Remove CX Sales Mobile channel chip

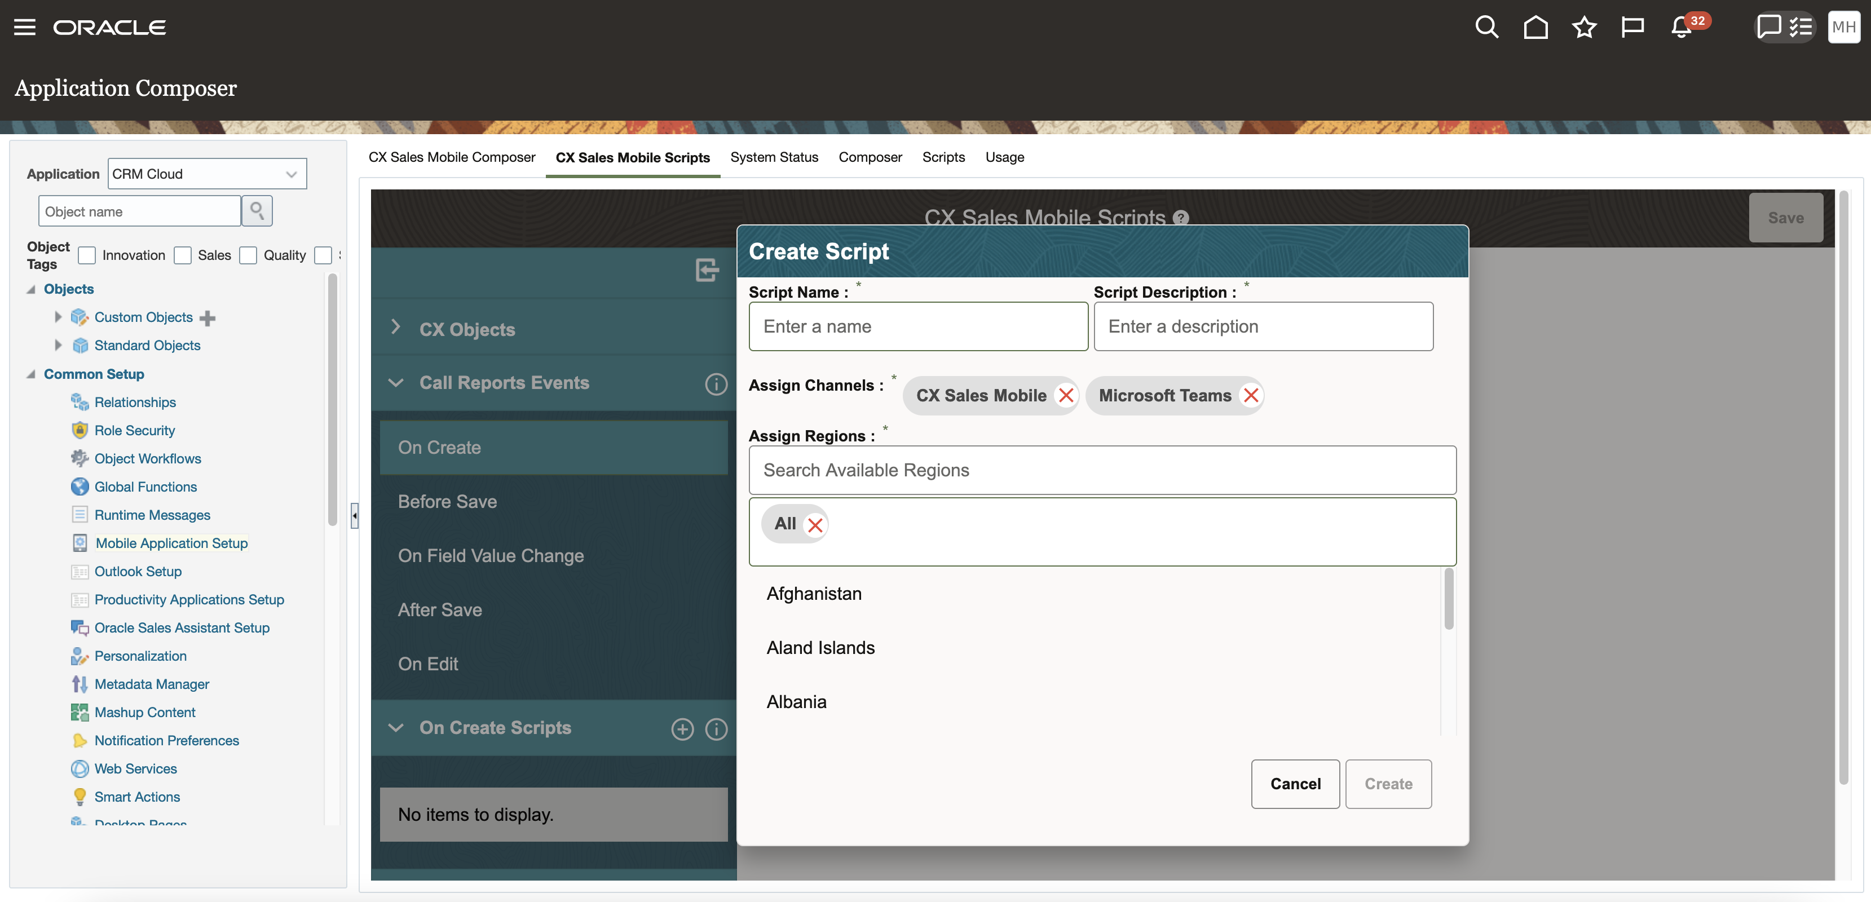click(1066, 396)
